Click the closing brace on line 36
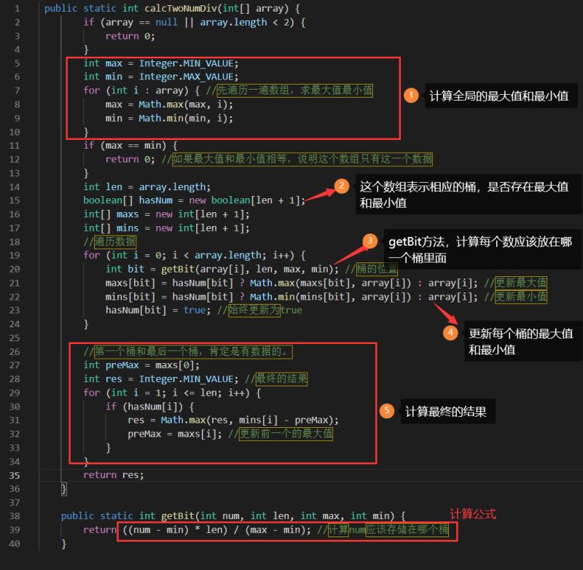 tap(64, 488)
